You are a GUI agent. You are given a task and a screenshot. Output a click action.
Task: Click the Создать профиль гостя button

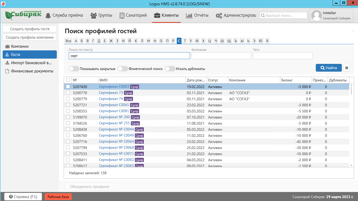tap(30, 29)
